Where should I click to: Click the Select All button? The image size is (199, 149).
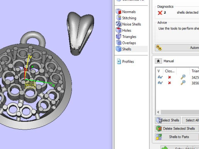(x=191, y=120)
